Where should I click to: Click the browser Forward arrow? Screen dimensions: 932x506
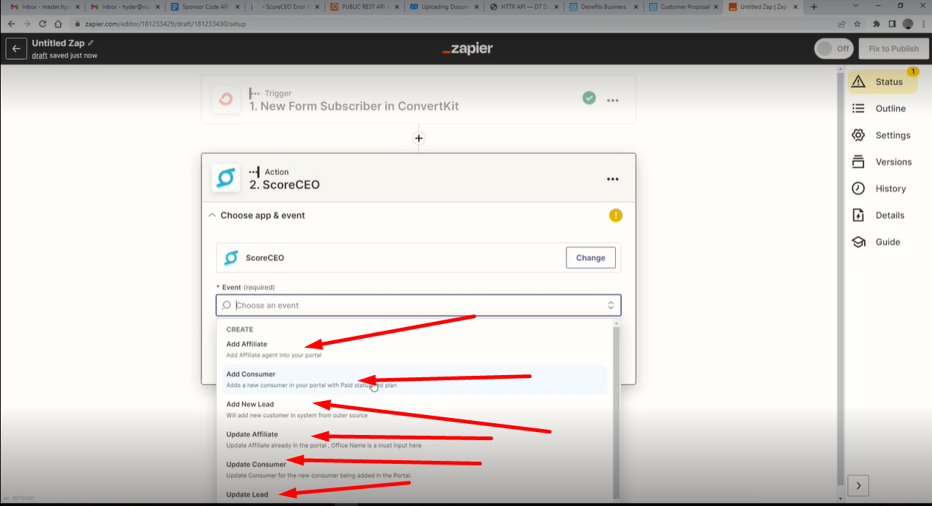tap(27, 24)
